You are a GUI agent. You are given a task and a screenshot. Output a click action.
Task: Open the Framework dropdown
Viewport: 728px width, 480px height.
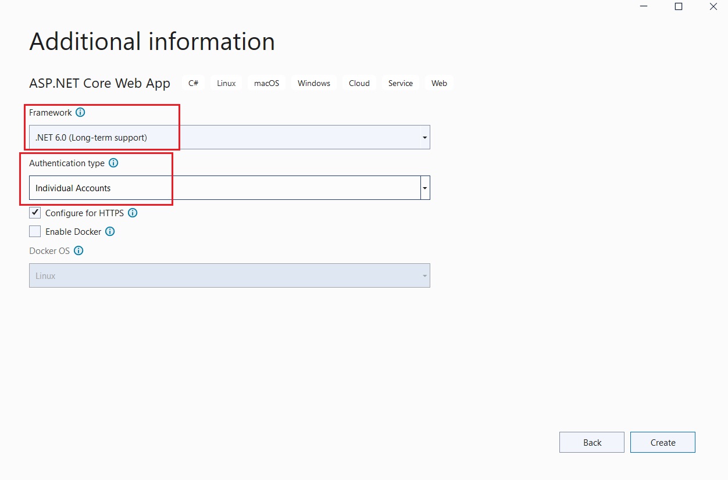coord(230,138)
